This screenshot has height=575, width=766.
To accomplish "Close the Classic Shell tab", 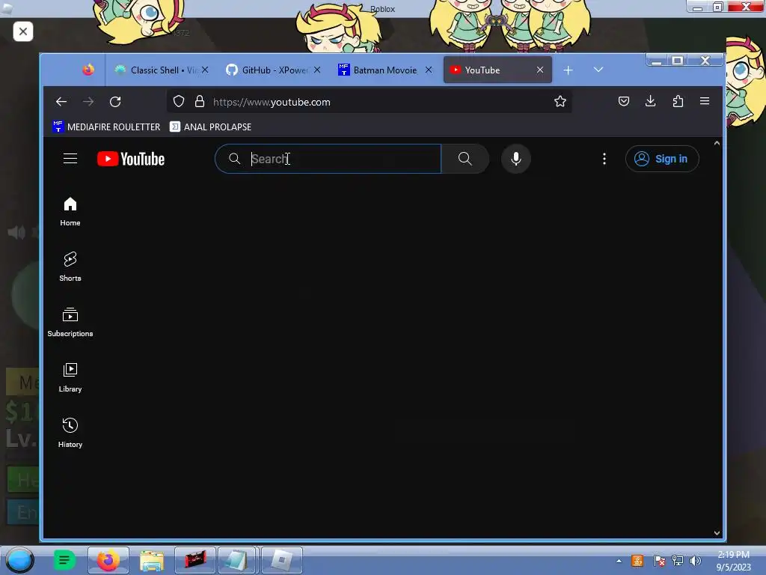I will [205, 70].
